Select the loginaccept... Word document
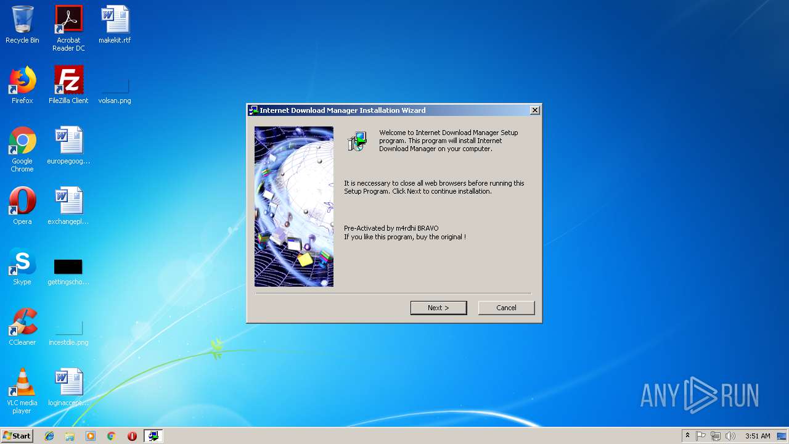The width and height of the screenshot is (789, 444). (68, 387)
